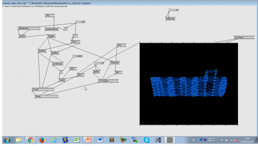The height and width of the screenshot is (146, 258).
Task: Click the 1.4000 value IOBox
Action: click(x=78, y=56)
